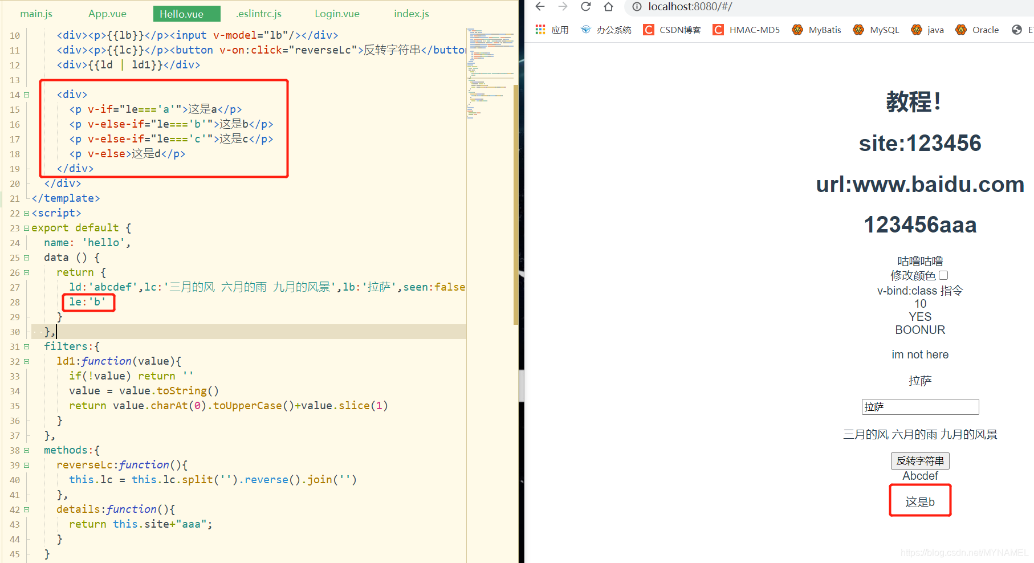The image size is (1034, 563).
Task: Switch to the .eslintrc.js editor tab
Action: click(259, 14)
